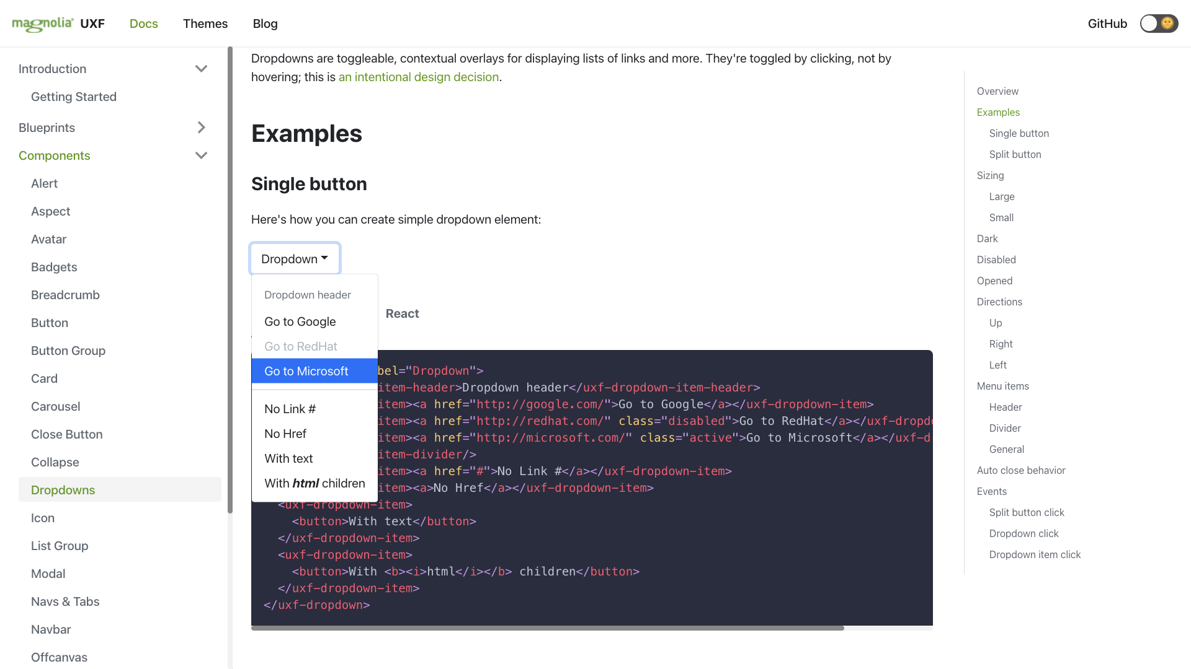Follow the intentional design decision link
This screenshot has width=1191, height=669.
419,77
